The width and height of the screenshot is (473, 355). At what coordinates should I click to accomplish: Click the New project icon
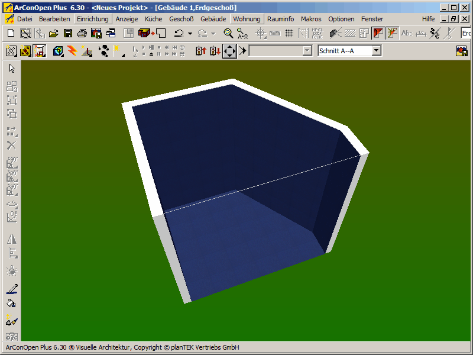coord(11,34)
